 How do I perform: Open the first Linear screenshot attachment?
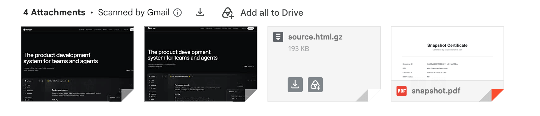pyautogui.click(x=77, y=64)
